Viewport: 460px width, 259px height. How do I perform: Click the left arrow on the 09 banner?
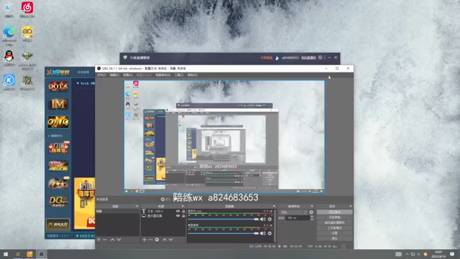[x=82, y=204]
